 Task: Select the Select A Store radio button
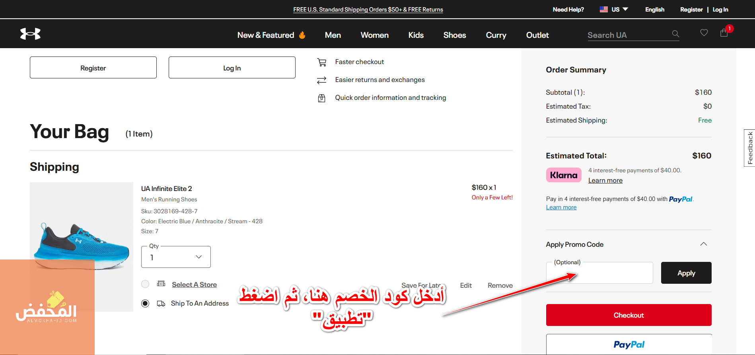click(145, 284)
